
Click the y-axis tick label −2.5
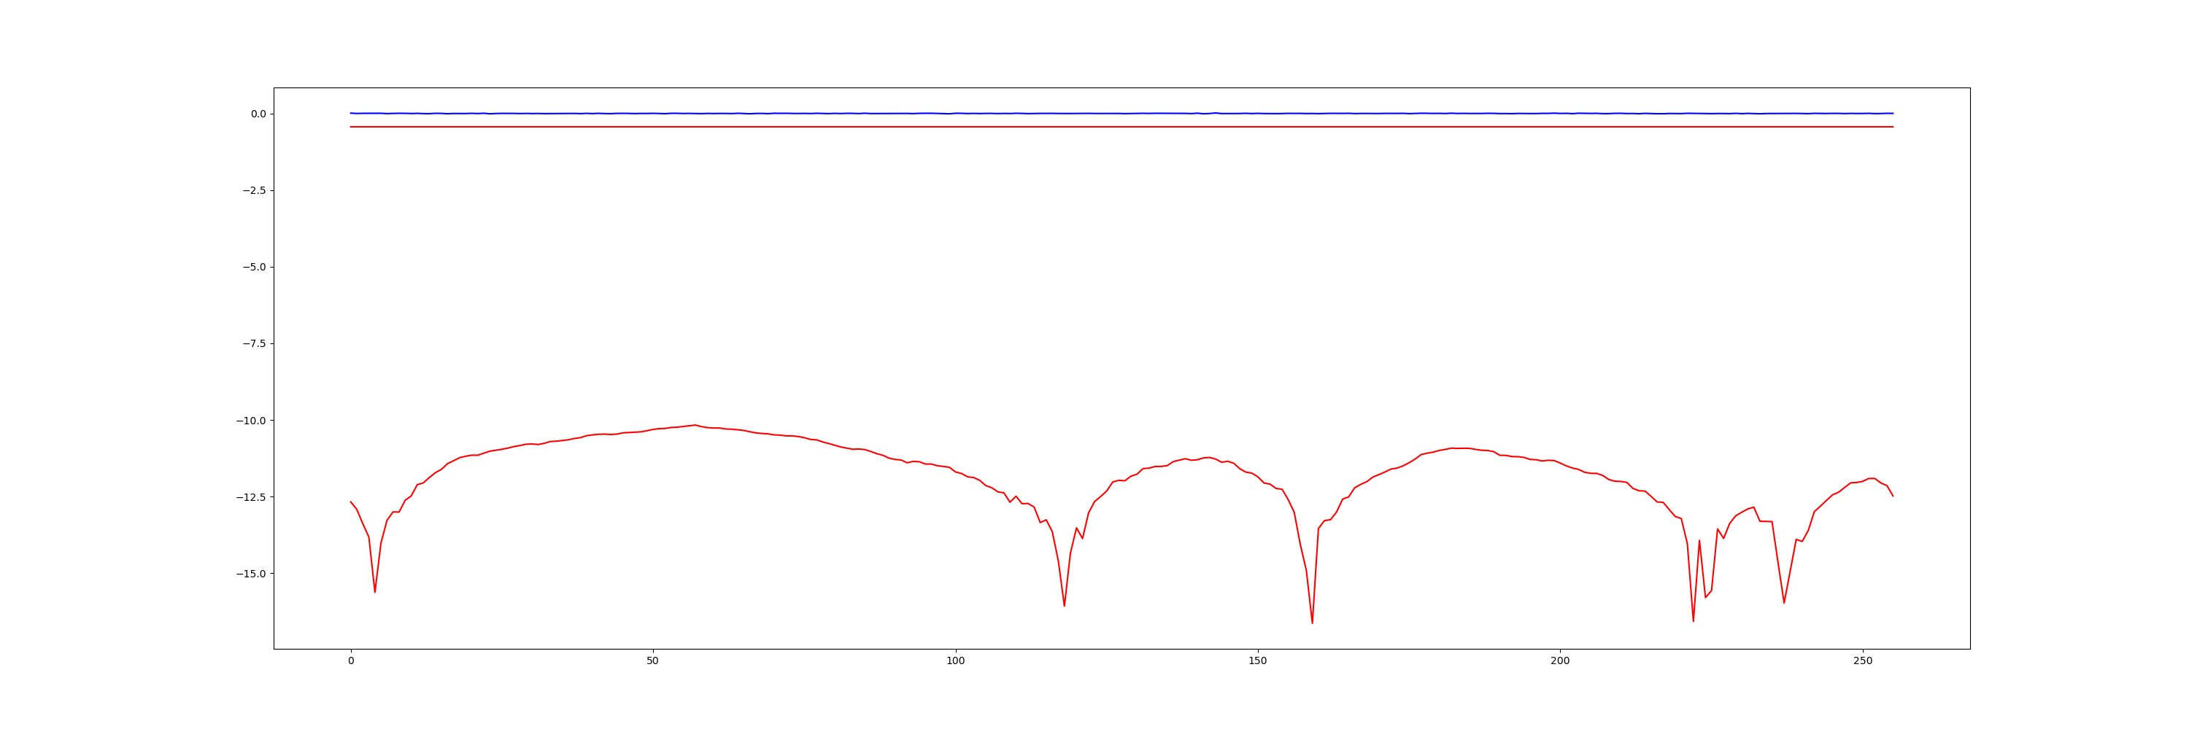254,191
